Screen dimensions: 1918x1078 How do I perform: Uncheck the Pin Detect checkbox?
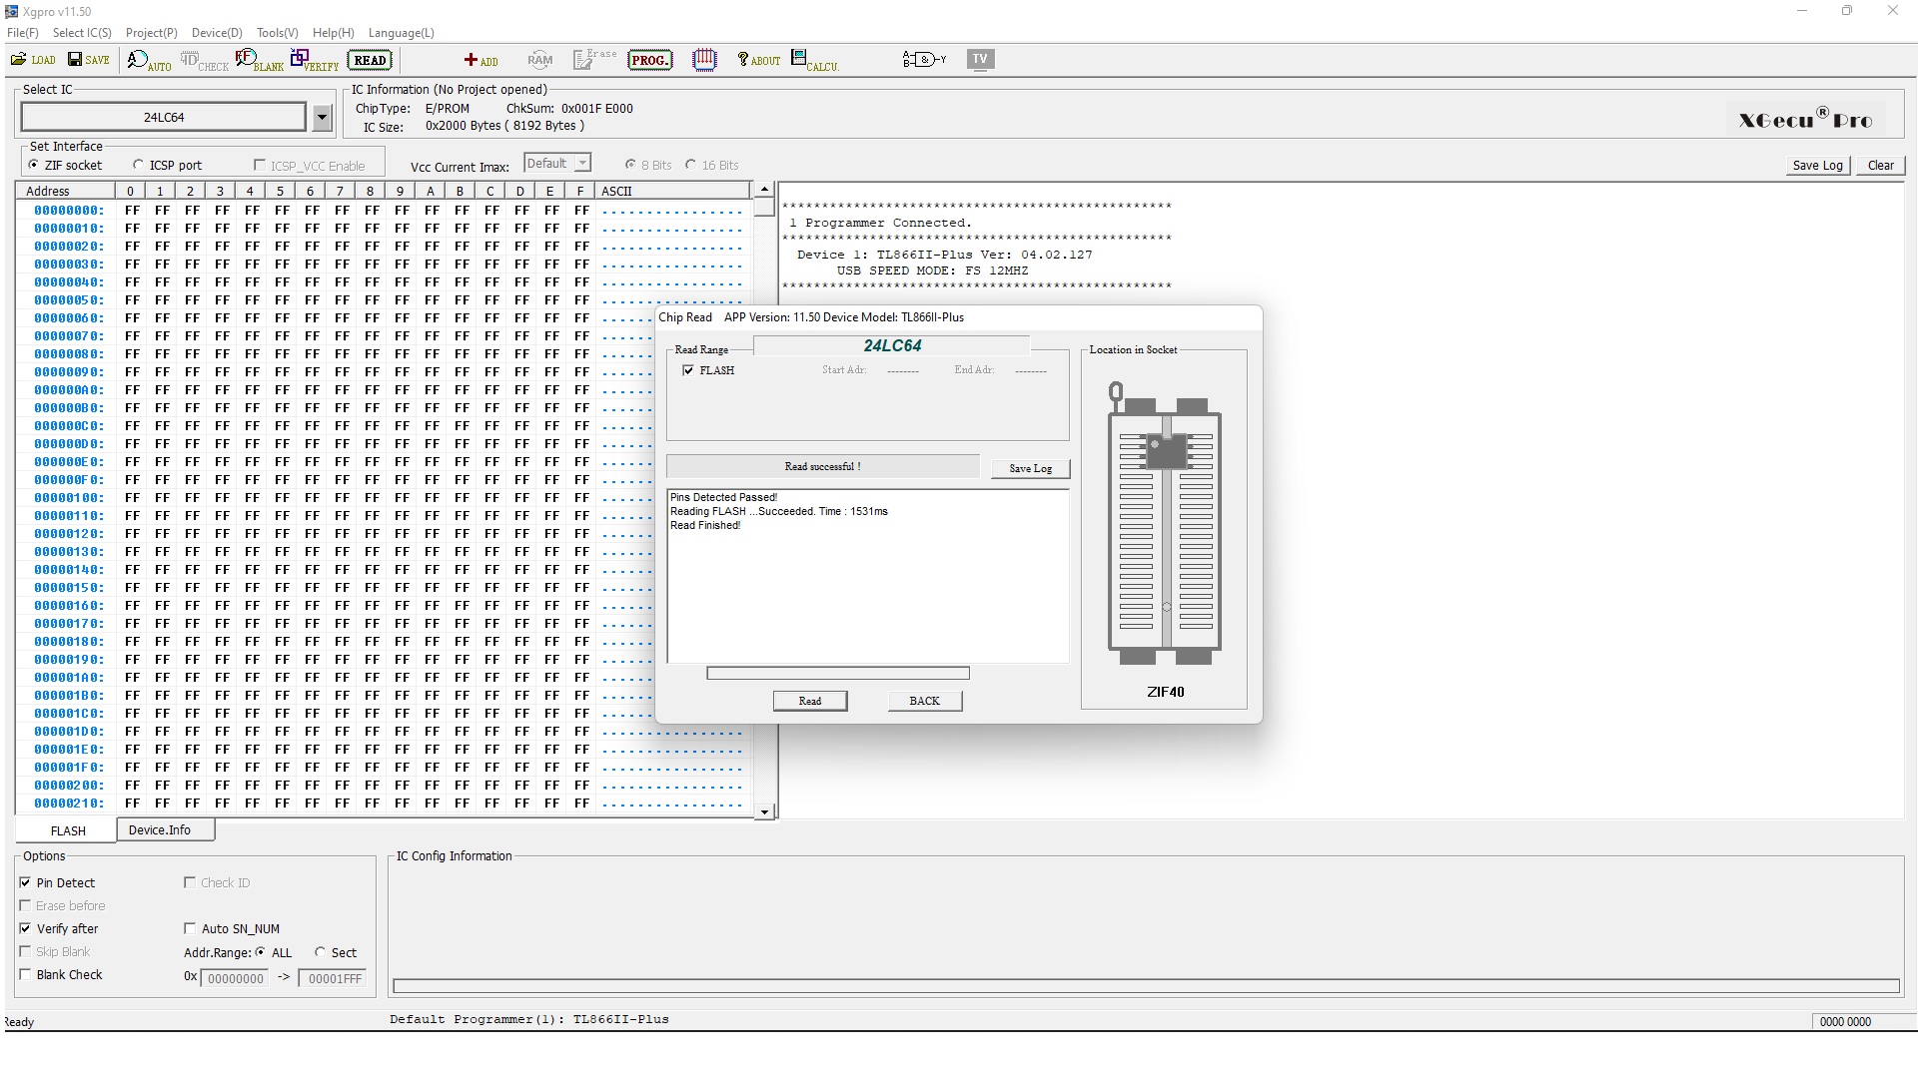tap(26, 883)
